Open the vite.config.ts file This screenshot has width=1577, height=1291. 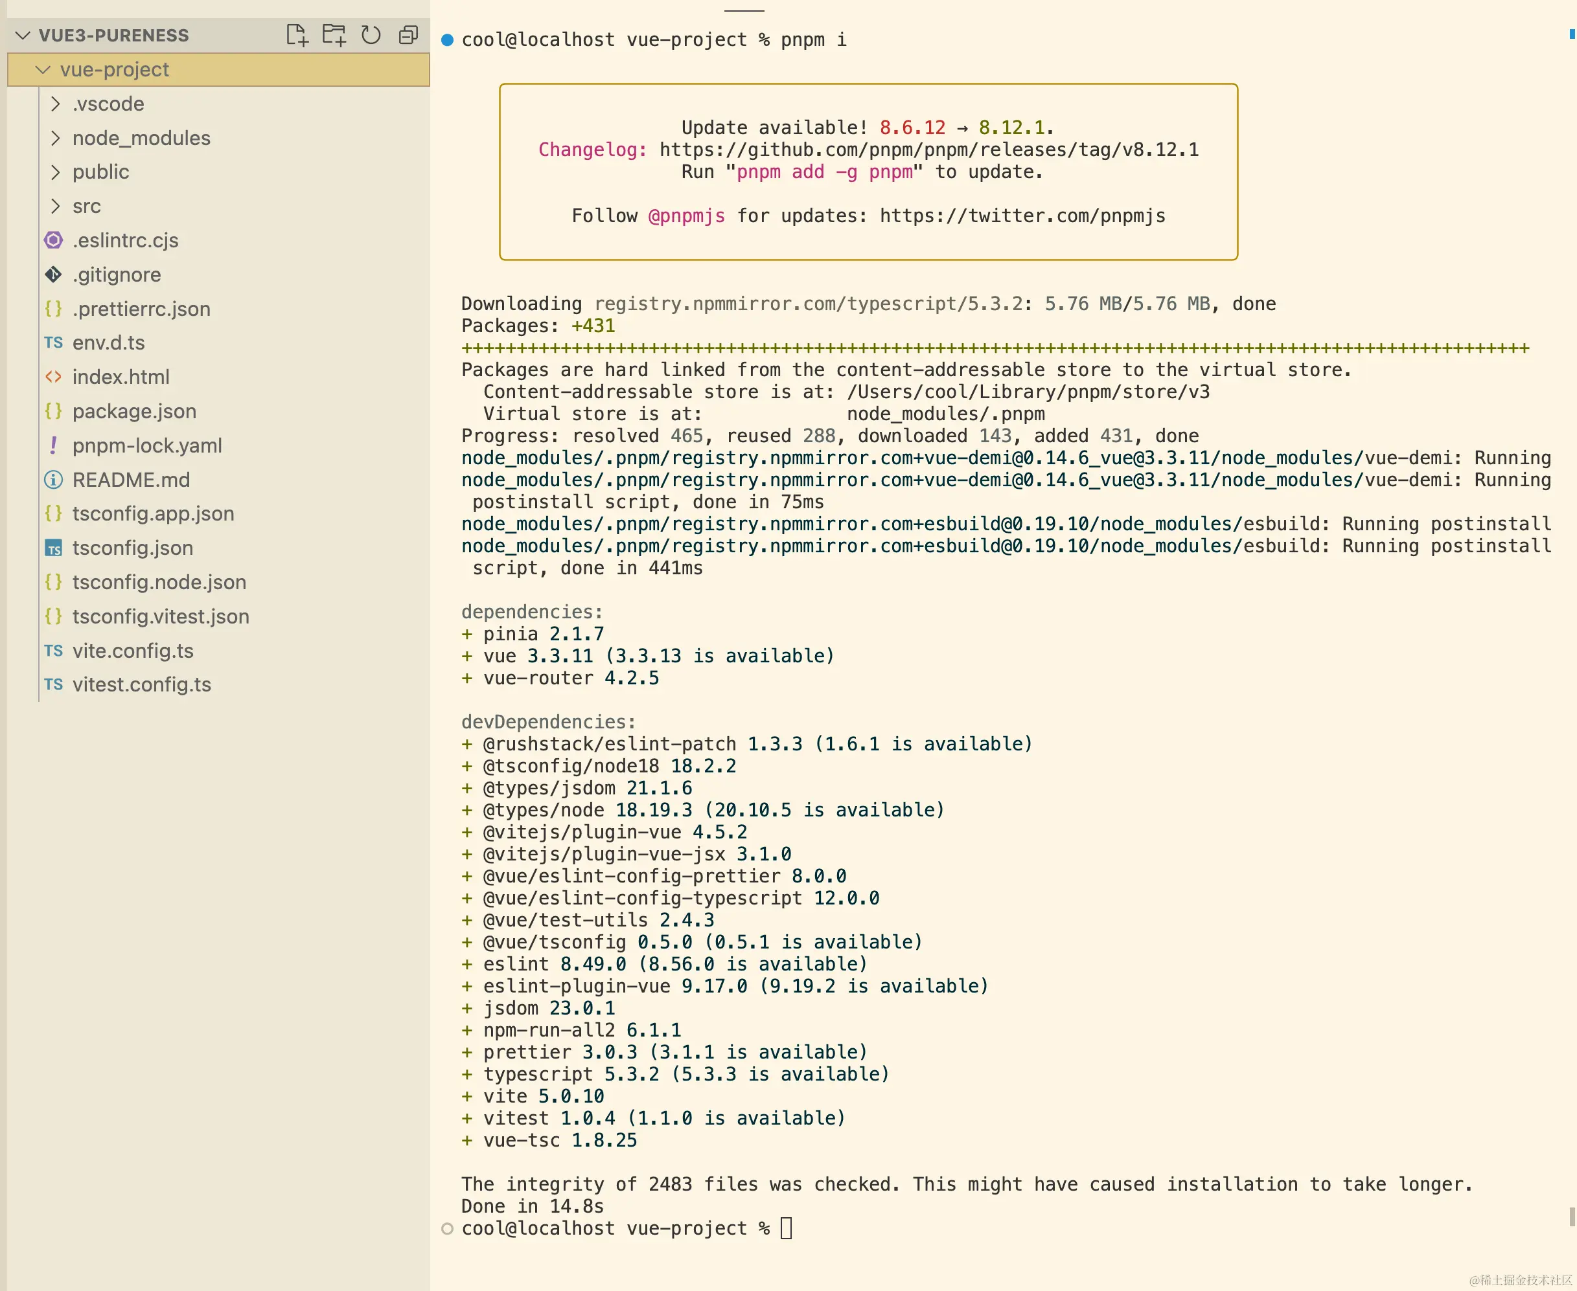tap(132, 651)
